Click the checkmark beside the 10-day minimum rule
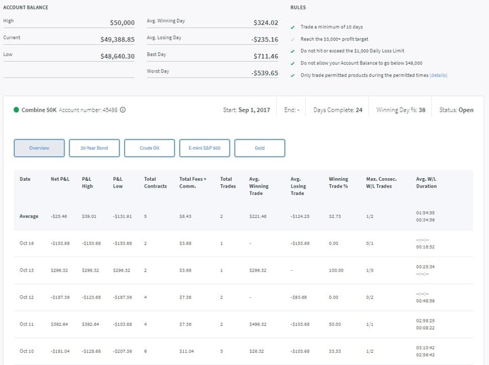Screen dimensions: 489x365 pos(292,27)
